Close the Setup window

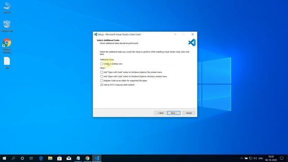coord(193,34)
